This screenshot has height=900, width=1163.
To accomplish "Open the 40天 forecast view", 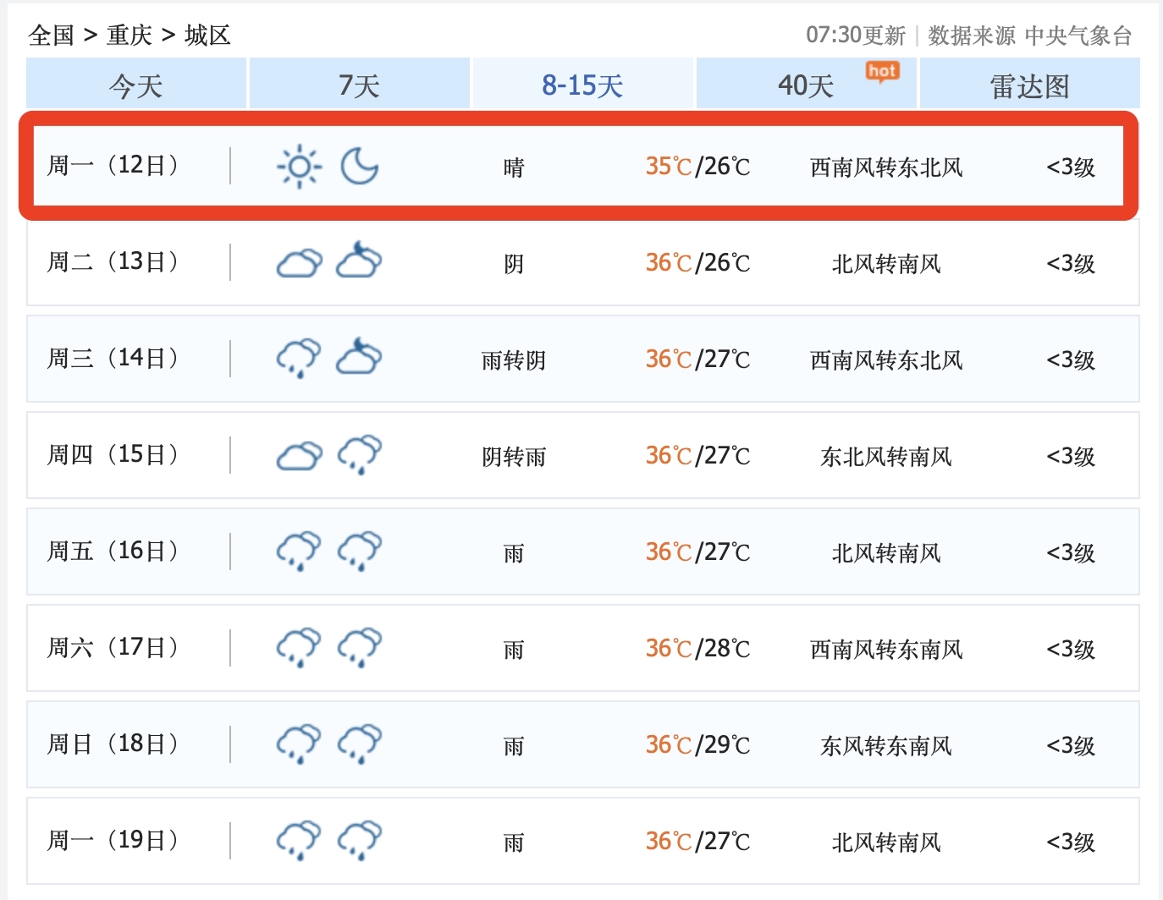I will (804, 84).
